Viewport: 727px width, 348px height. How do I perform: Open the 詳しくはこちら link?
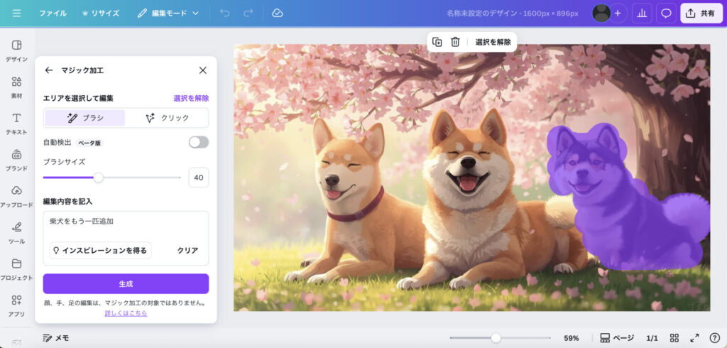tap(126, 313)
